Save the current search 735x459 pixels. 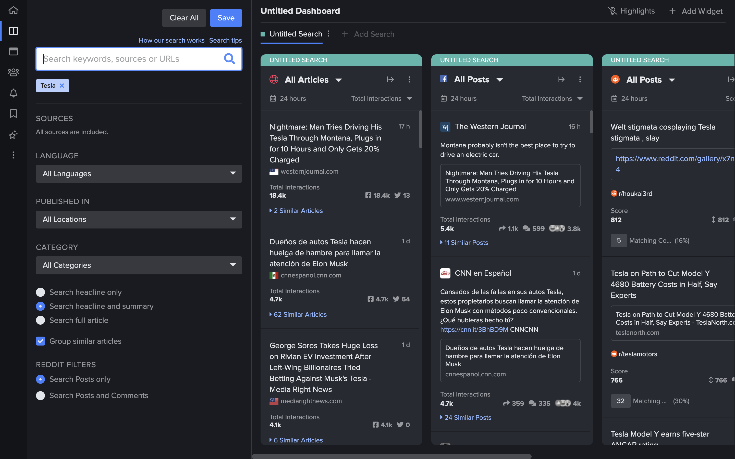226,18
